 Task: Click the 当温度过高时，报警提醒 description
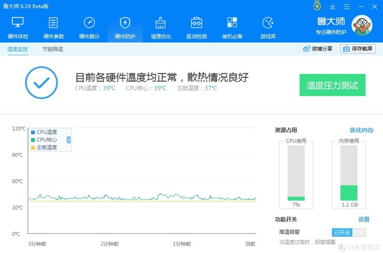(x=307, y=242)
